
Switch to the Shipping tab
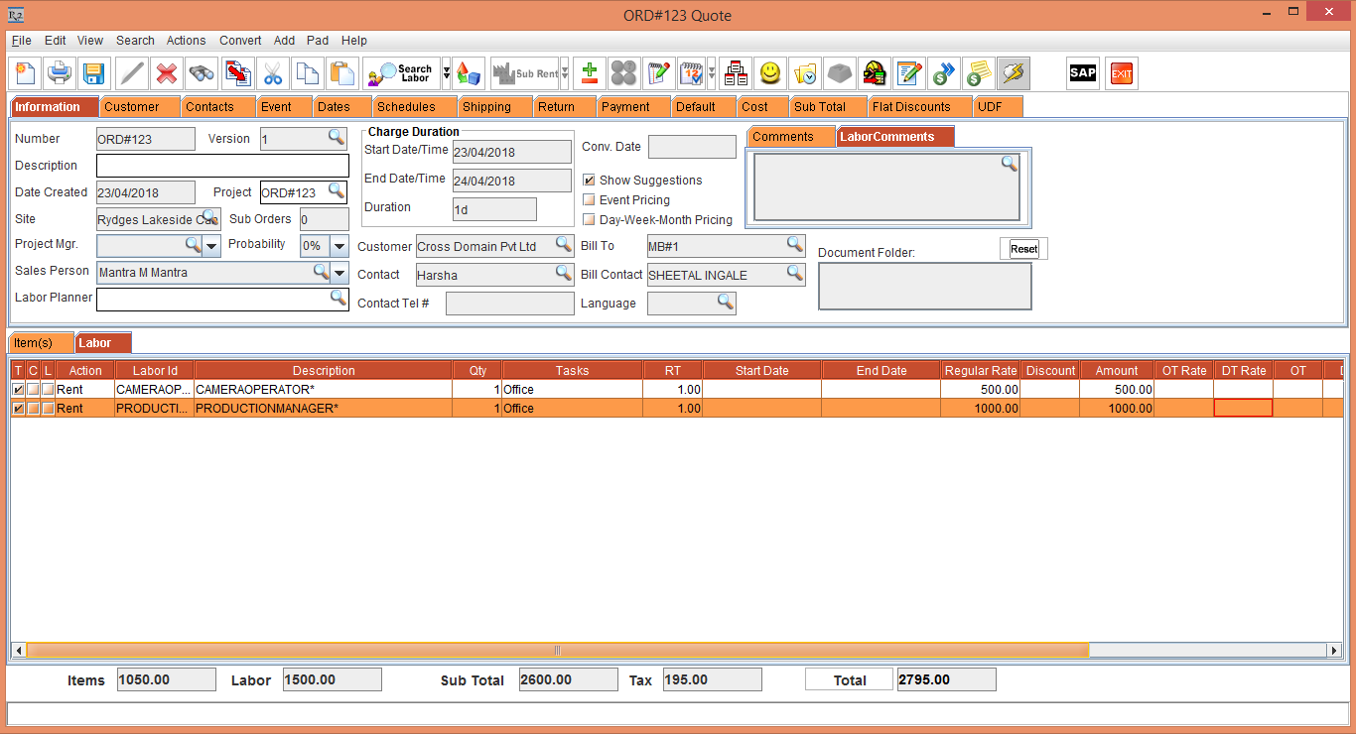point(486,107)
